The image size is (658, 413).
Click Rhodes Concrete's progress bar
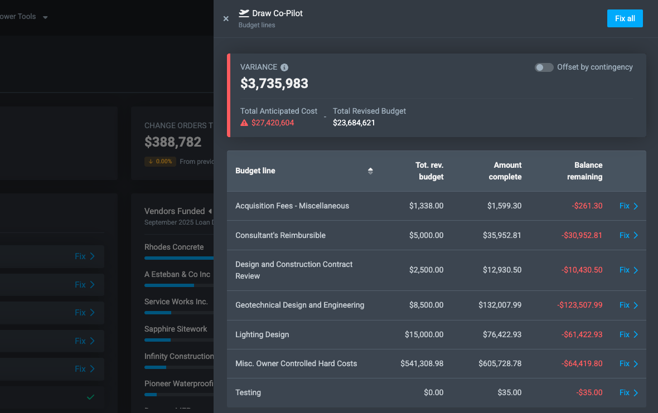point(178,258)
